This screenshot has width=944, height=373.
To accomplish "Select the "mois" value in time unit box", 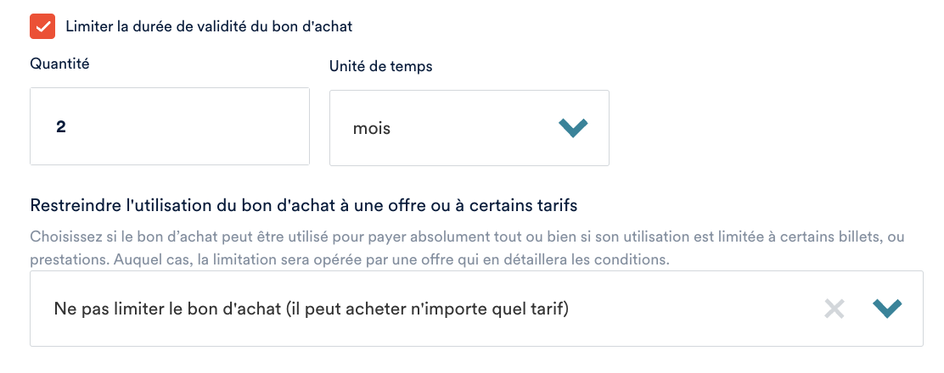I will 372,129.
